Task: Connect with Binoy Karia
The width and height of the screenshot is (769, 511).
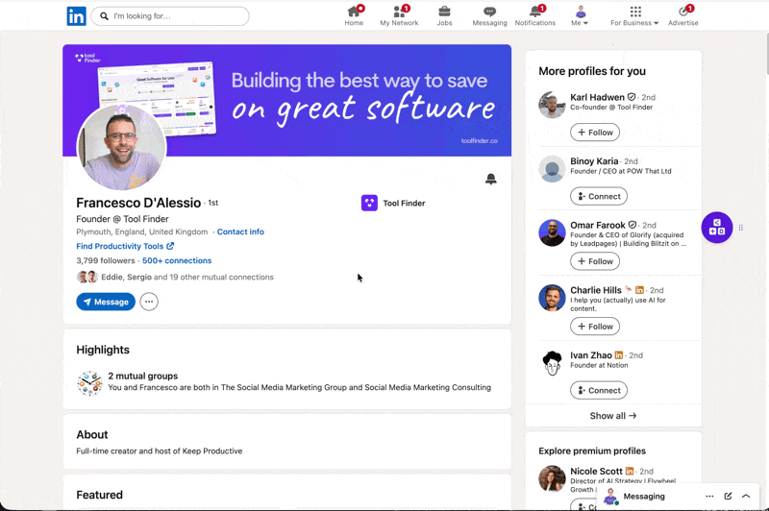Action: [x=599, y=197]
